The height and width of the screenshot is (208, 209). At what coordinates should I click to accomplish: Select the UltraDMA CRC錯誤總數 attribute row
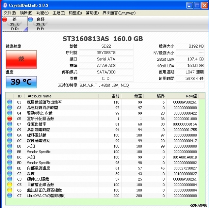coord(102,196)
